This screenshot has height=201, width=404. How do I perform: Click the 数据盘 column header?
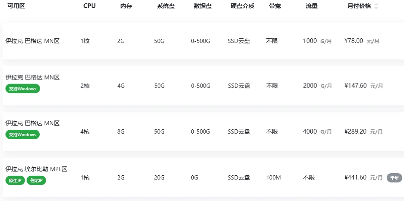[203, 6]
